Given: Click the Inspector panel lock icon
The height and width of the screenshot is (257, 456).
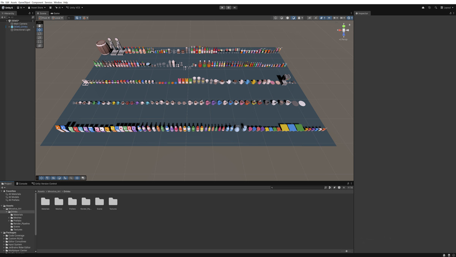Looking at the screenshot, I should [451, 13].
